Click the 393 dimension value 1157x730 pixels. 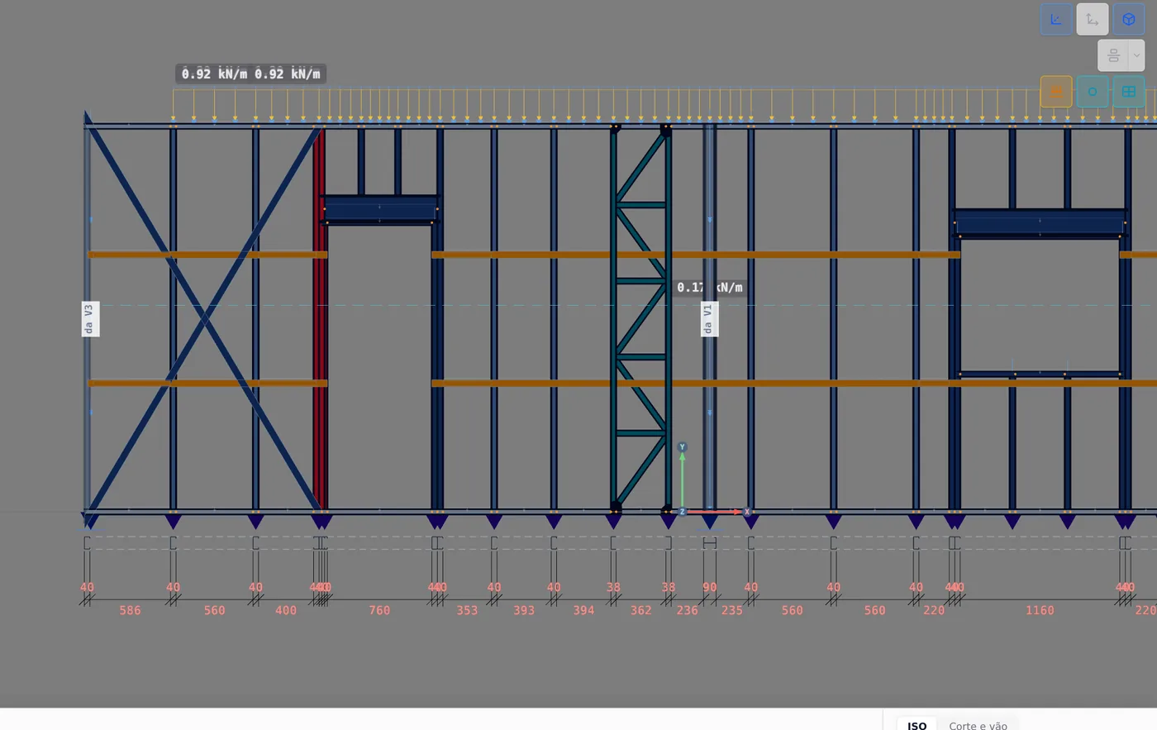coord(524,610)
